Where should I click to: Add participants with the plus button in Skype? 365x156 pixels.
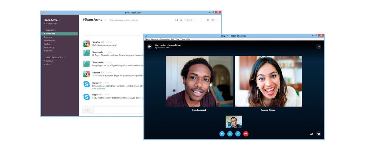(238, 134)
